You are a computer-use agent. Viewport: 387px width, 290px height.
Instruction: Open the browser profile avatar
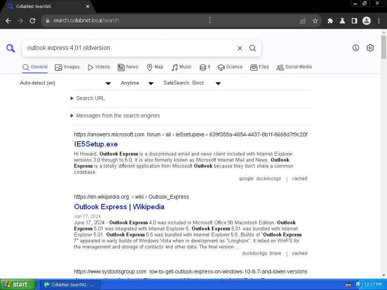[x=367, y=21]
